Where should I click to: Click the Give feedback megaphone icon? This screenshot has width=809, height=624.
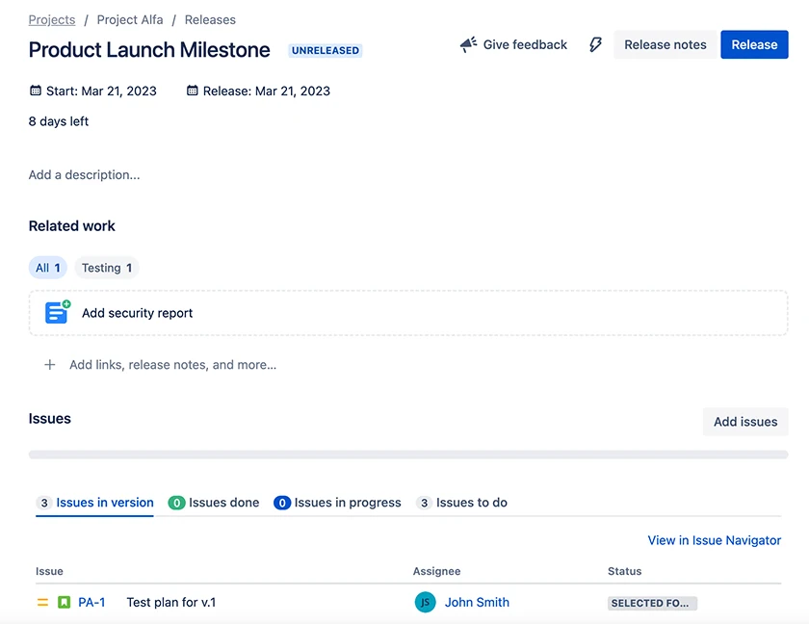pos(468,43)
